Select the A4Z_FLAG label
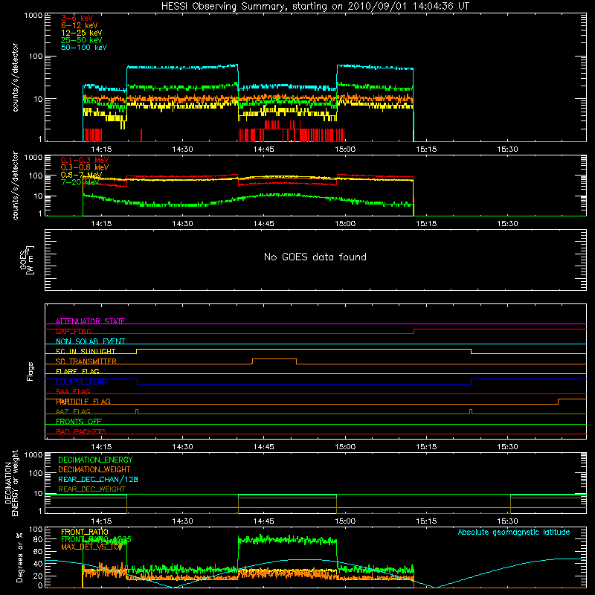 click(x=73, y=411)
